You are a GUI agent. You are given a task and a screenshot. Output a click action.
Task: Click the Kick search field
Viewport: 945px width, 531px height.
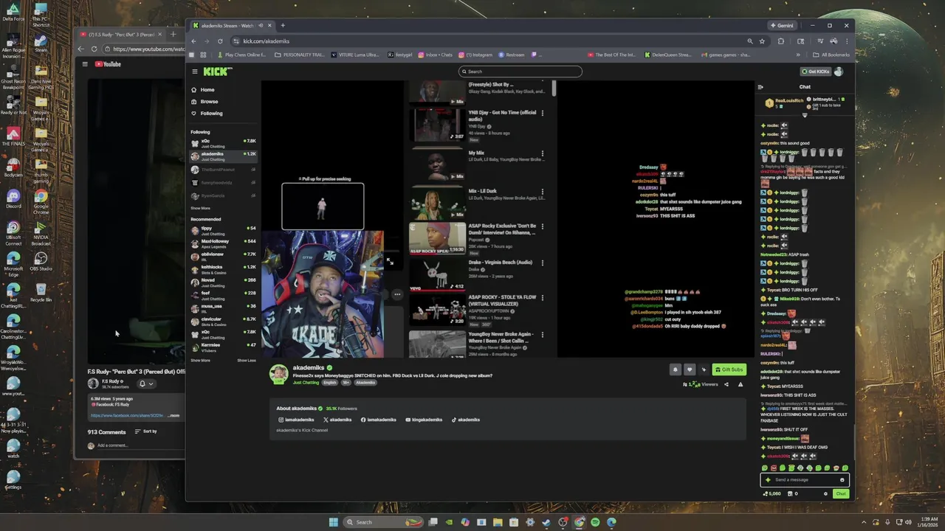click(x=520, y=72)
